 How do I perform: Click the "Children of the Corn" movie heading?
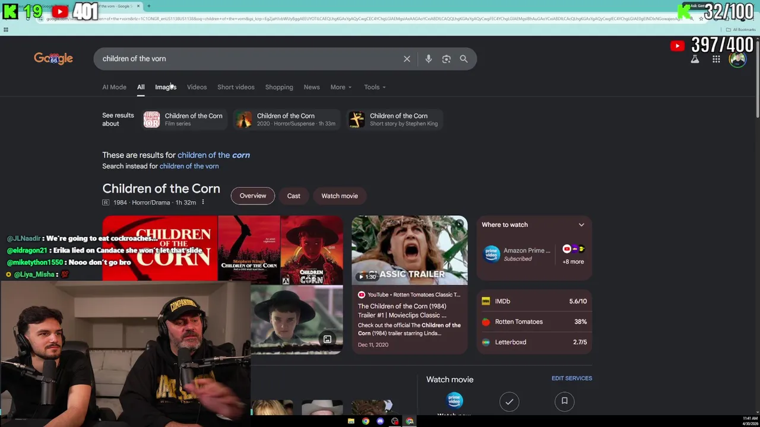(x=161, y=189)
